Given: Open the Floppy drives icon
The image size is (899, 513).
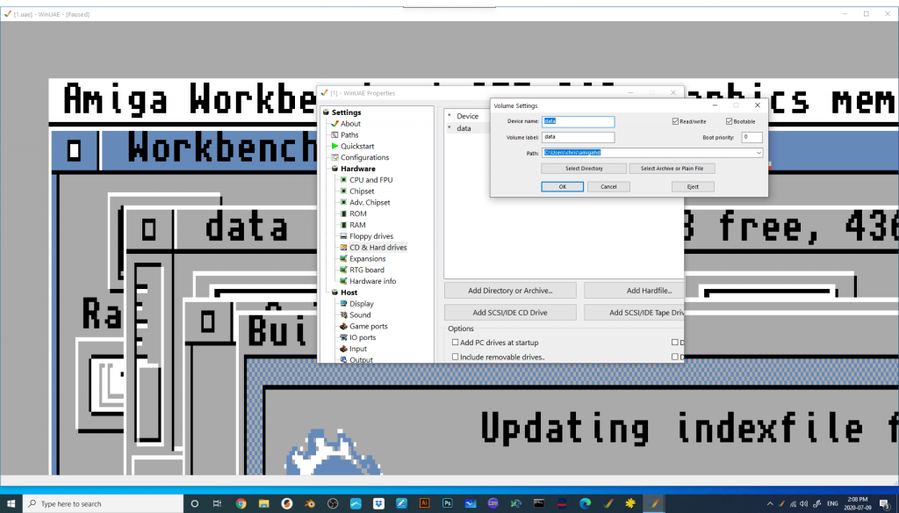Looking at the screenshot, I should [343, 235].
